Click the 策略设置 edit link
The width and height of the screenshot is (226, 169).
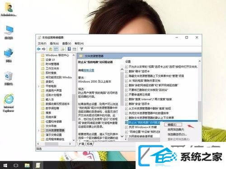click(89, 70)
